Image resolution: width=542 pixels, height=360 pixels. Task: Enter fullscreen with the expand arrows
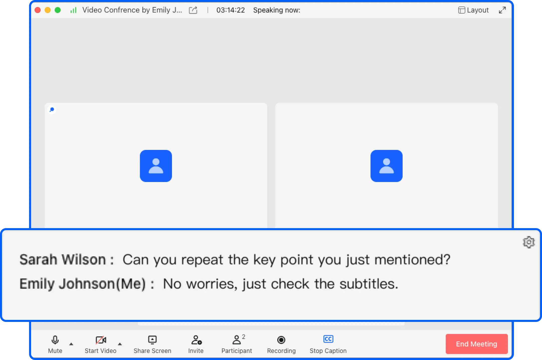[x=503, y=10]
